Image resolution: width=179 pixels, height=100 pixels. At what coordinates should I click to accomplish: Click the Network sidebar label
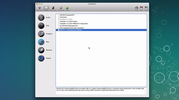[x=49, y=50]
